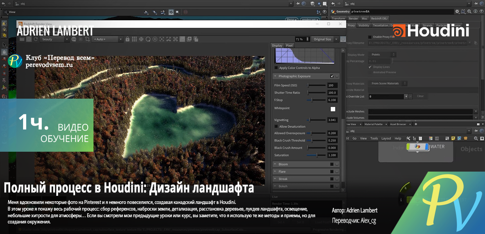Screen dimensions: 485x234
Task: Switch to the Transform tab
Action: (338, 18)
